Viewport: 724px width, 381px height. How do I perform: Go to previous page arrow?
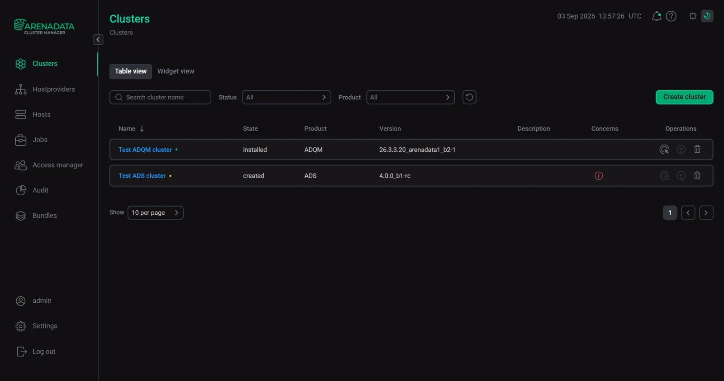coord(688,213)
